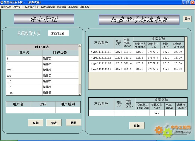Click empty 密码 input cell in user form
The image size is (195, 141).
click(x=43, y=110)
